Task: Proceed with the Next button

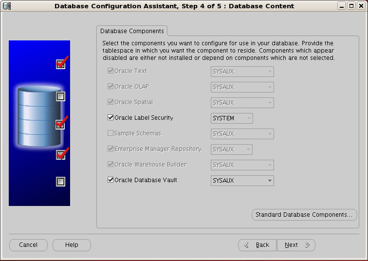Action: (x=296, y=245)
